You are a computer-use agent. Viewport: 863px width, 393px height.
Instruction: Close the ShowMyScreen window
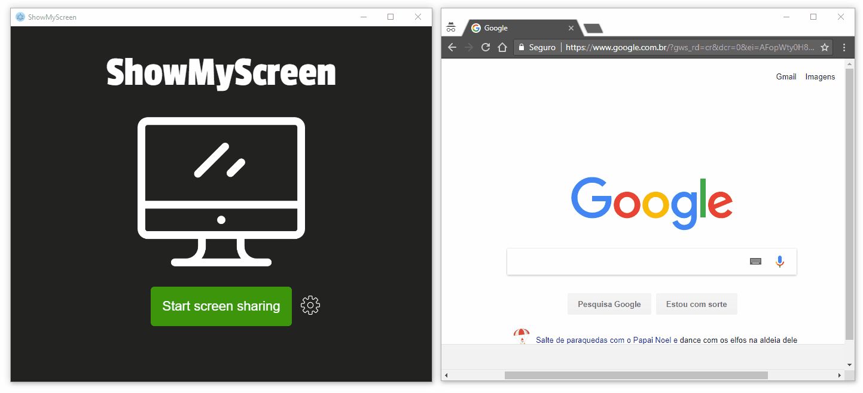418,17
